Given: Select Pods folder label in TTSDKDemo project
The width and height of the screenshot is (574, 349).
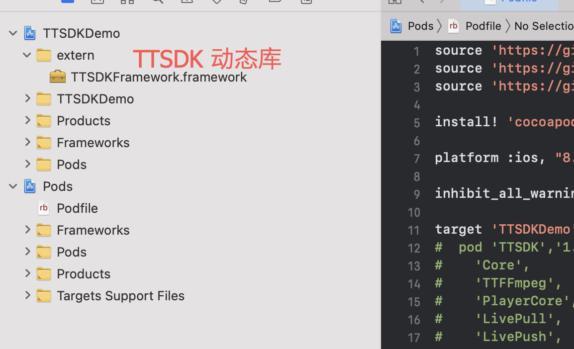Looking at the screenshot, I should (x=72, y=165).
